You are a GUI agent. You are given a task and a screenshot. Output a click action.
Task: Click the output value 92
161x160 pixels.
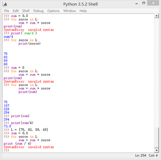(6, 57)
